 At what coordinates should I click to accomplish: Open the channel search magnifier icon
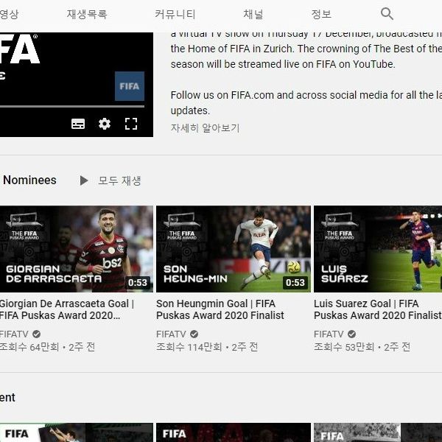pyautogui.click(x=387, y=13)
